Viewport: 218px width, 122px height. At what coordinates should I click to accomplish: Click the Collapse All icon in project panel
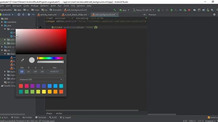coord(23,15)
